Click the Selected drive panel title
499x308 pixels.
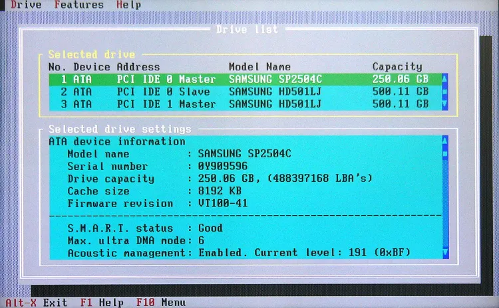92,54
